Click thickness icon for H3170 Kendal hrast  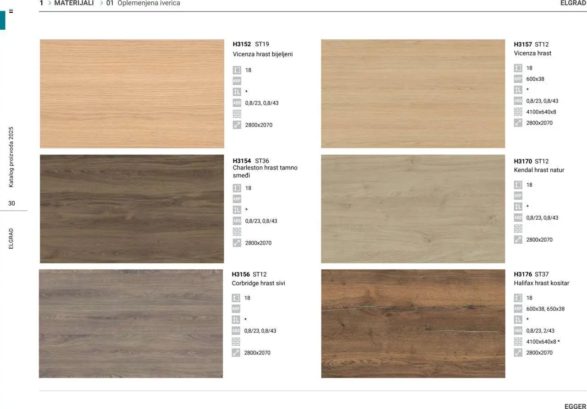[518, 185]
